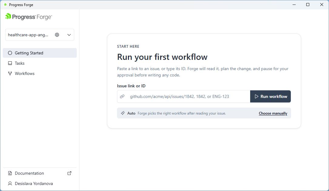Viewport: 329px width, 191px height.
Task: Click the Auto sparkle icon
Action: 123,113
